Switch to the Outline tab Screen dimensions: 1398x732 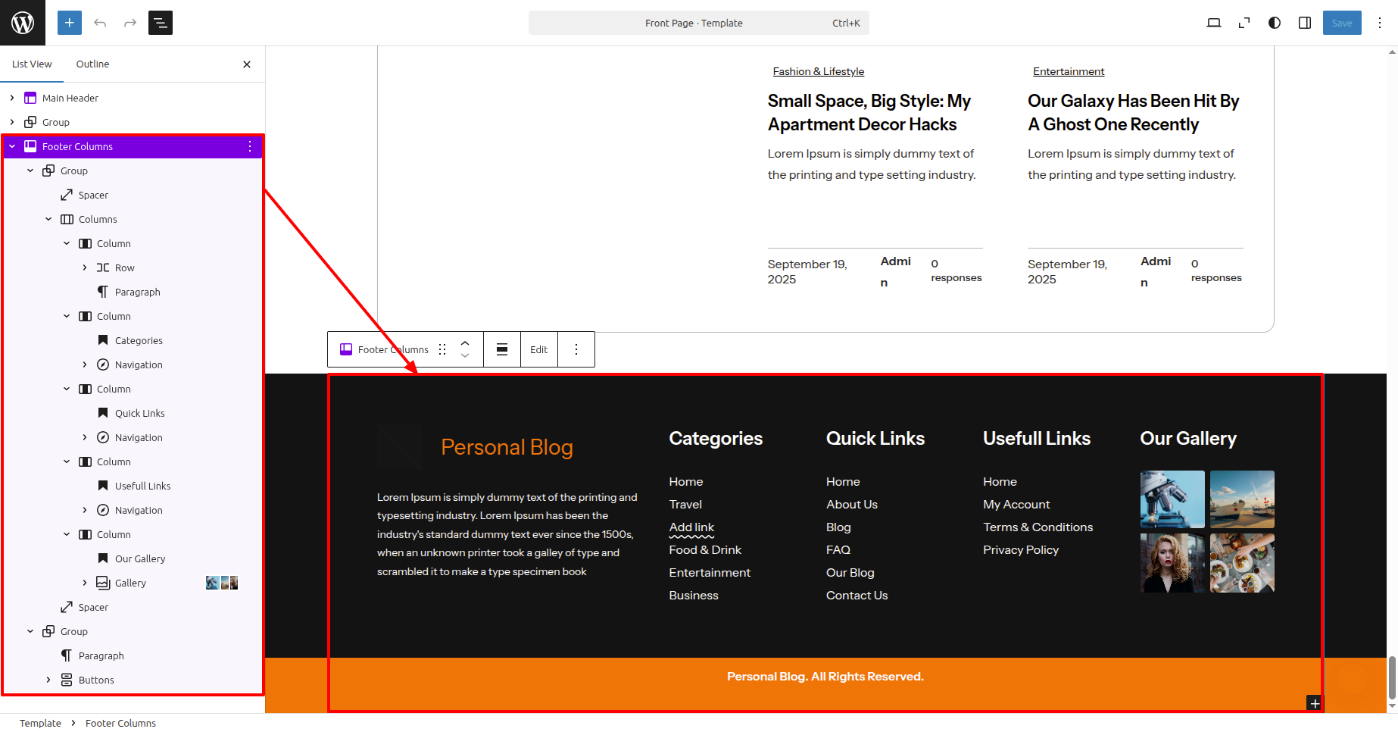[92, 64]
